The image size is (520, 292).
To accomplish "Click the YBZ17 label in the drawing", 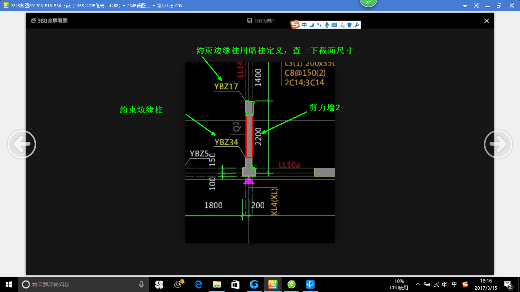I will [x=226, y=86].
